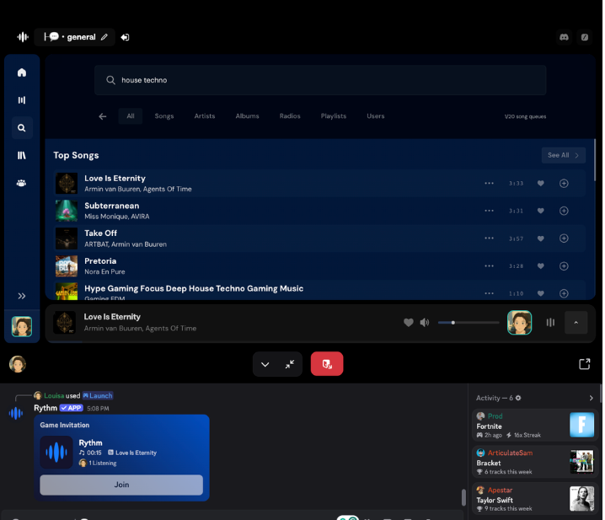Open options for Hype Gaming Focus song
The height and width of the screenshot is (520, 605).
[x=489, y=293]
